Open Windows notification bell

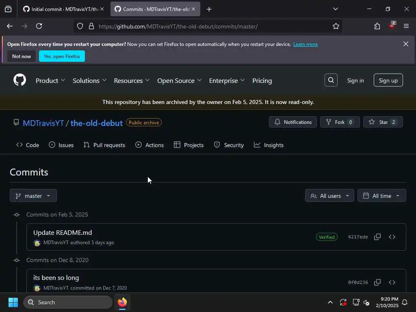pos(405,302)
